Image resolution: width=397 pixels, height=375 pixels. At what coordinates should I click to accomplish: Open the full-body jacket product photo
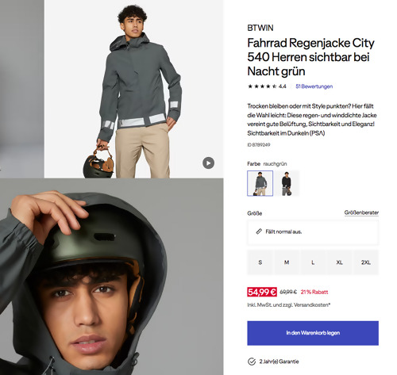pyautogui.click(x=133, y=89)
